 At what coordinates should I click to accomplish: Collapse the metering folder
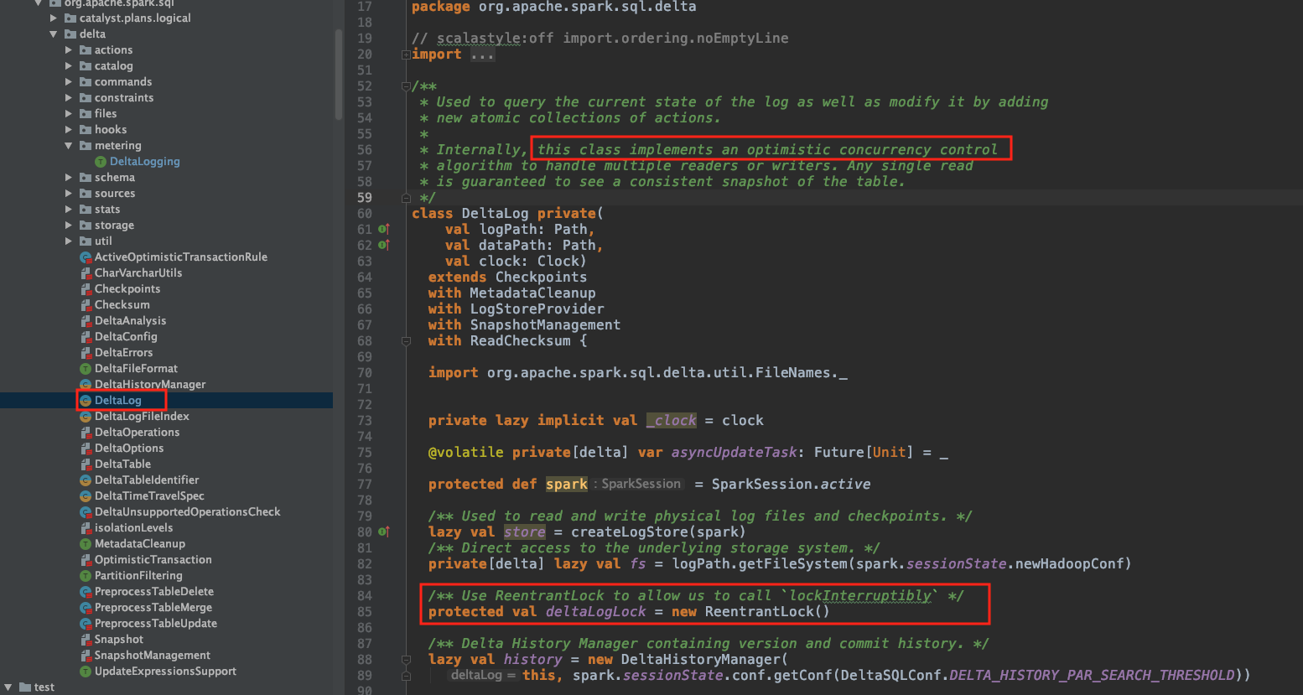(69, 146)
